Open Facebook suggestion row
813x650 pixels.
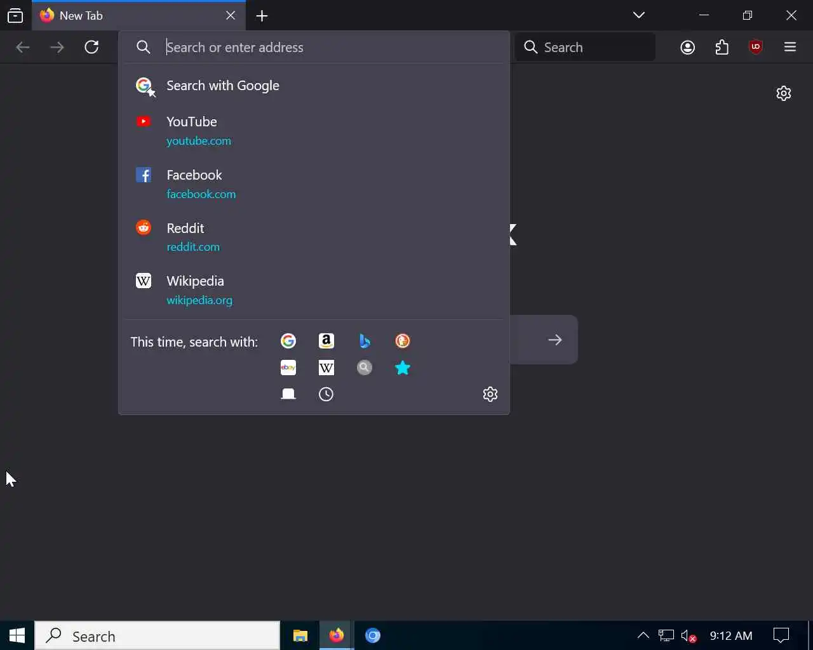[314, 184]
